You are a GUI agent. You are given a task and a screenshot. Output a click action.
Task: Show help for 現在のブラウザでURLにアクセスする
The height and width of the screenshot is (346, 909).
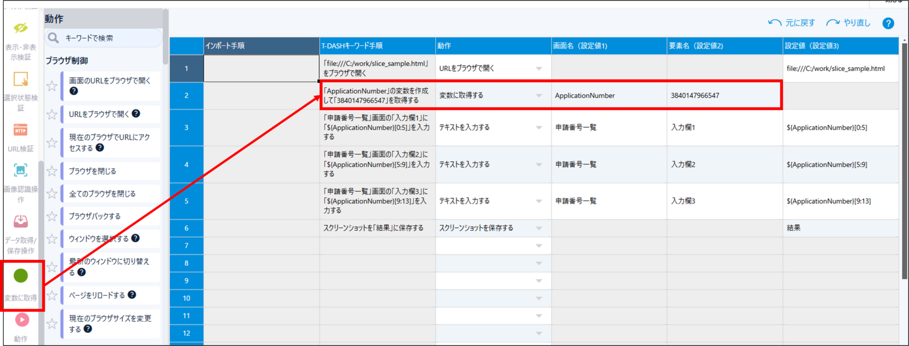[99, 147]
